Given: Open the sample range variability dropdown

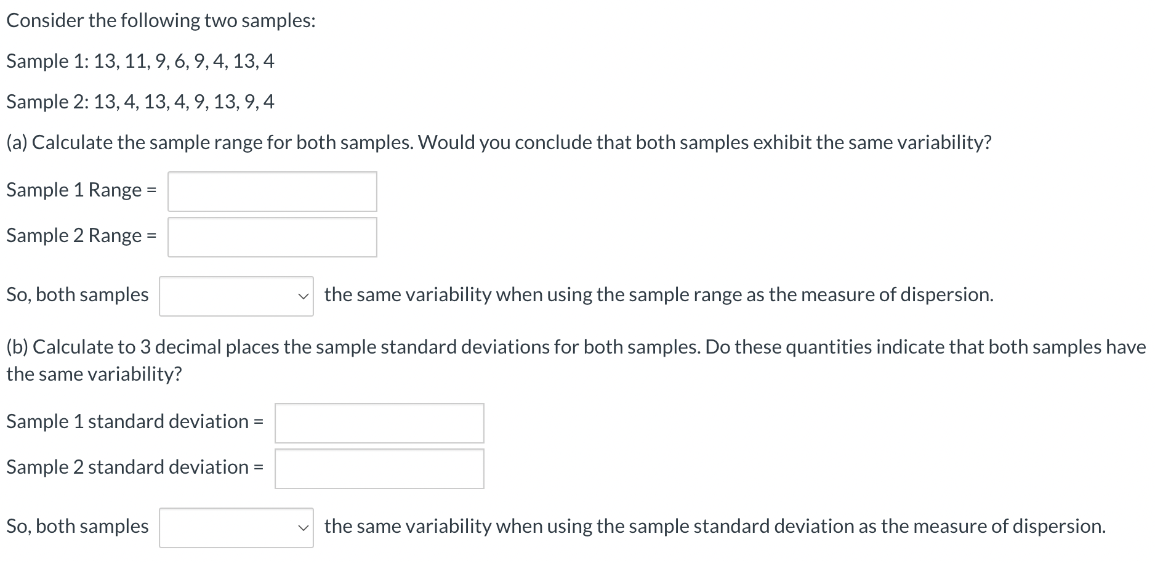Looking at the screenshot, I should [x=236, y=296].
